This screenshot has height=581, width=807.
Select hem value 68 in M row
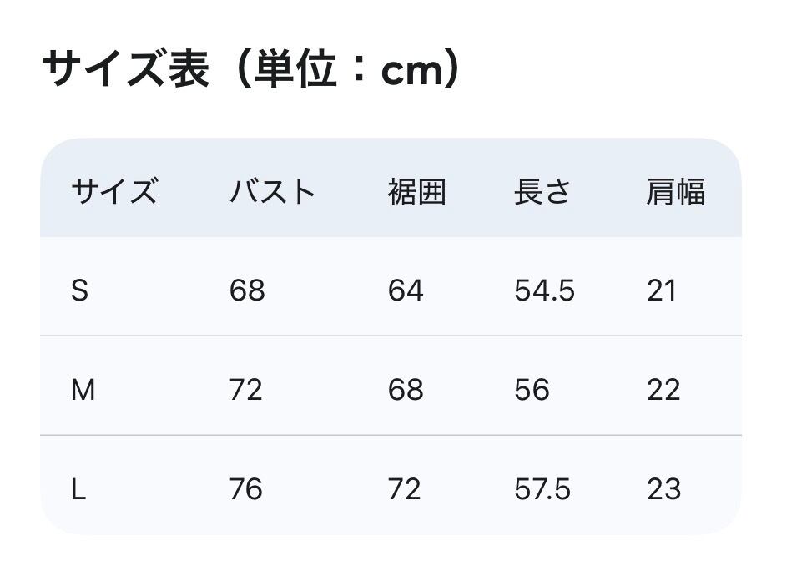coord(406,390)
